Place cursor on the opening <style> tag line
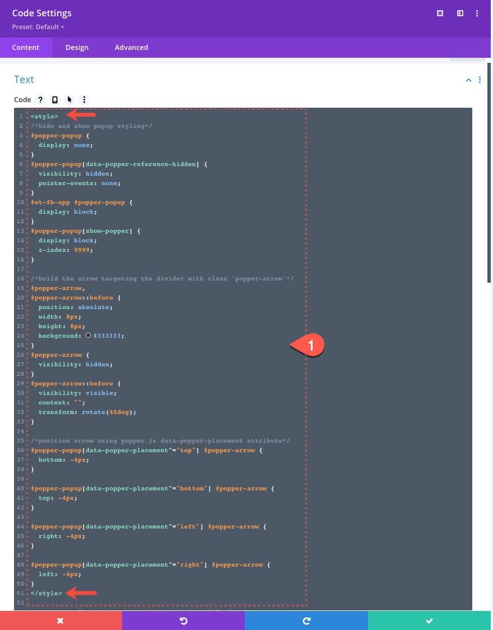Image resolution: width=493 pixels, height=630 pixels. coord(45,117)
